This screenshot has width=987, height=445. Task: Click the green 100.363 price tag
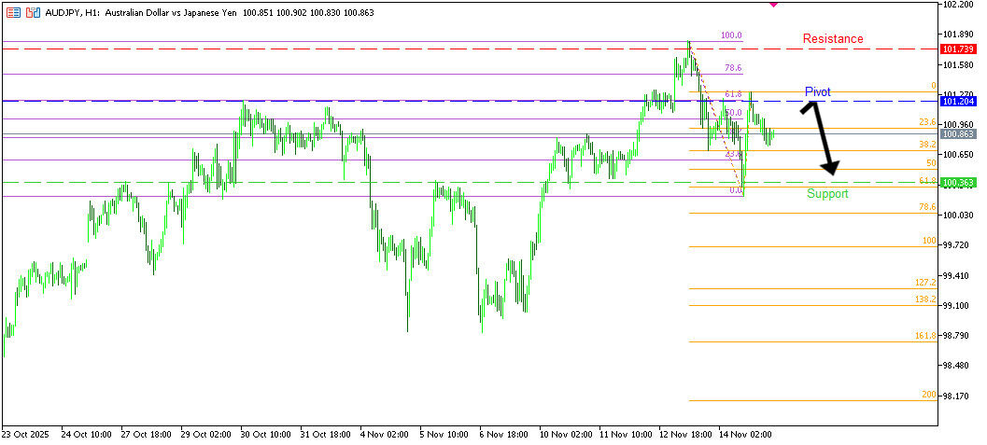pyautogui.click(x=957, y=182)
